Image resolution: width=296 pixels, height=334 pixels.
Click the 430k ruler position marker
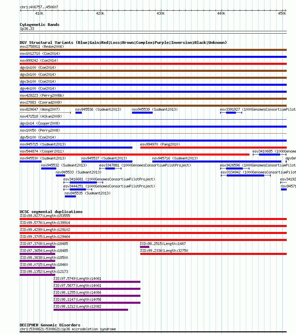pyautogui.click(x=161, y=13)
